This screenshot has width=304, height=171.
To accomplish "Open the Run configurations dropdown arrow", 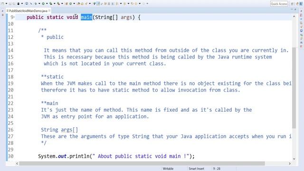I will click(47, 4).
